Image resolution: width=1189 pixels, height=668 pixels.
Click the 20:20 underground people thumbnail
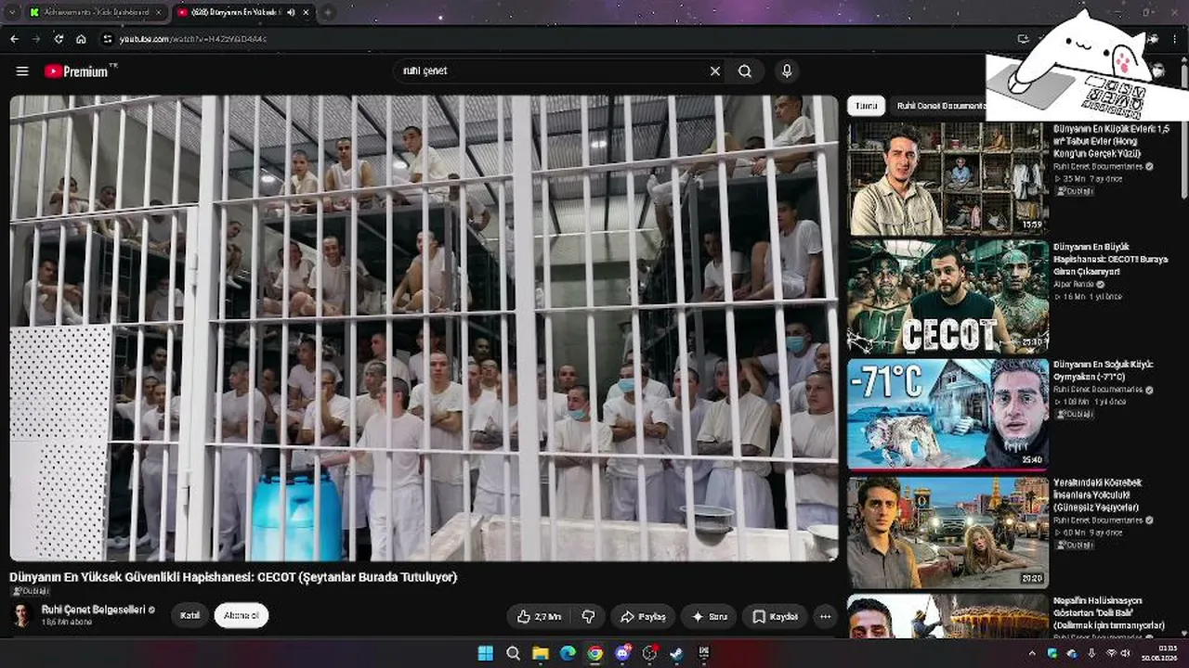pyautogui.click(x=947, y=533)
